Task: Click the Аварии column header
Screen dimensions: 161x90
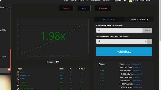Action: [x=102, y=64]
